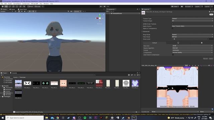
Task: Open the File menu
Action: click(x=2, y=4)
